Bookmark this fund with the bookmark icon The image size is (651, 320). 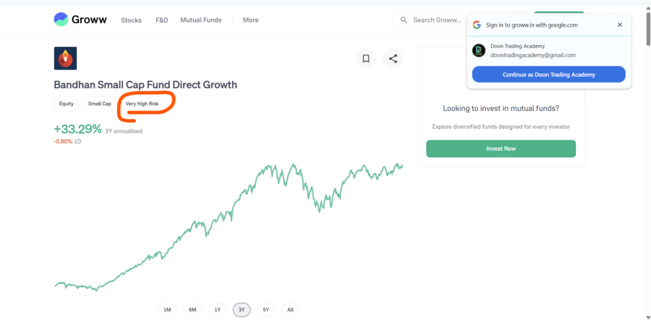point(366,58)
